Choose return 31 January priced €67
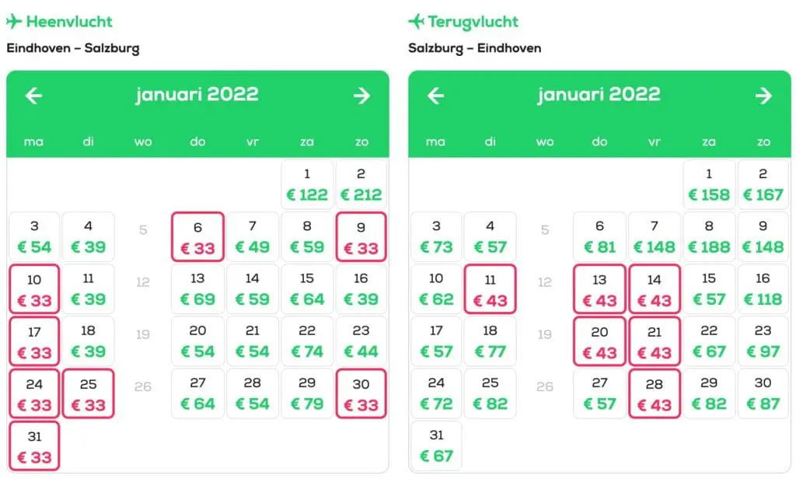The width and height of the screenshot is (796, 479). (437, 446)
